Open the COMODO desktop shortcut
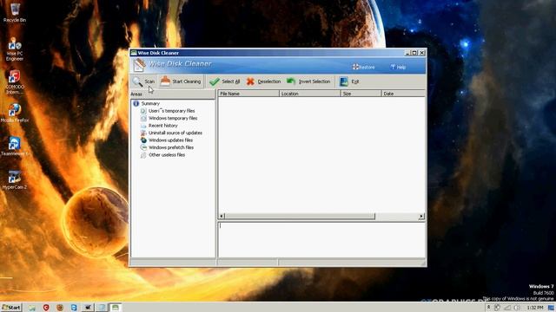The image size is (556, 312). [x=15, y=82]
